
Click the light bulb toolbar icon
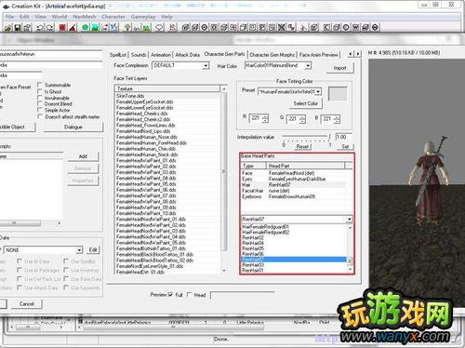pos(127,28)
